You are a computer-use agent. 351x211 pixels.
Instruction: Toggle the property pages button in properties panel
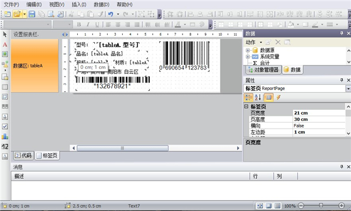pyautogui.click(x=269, y=98)
